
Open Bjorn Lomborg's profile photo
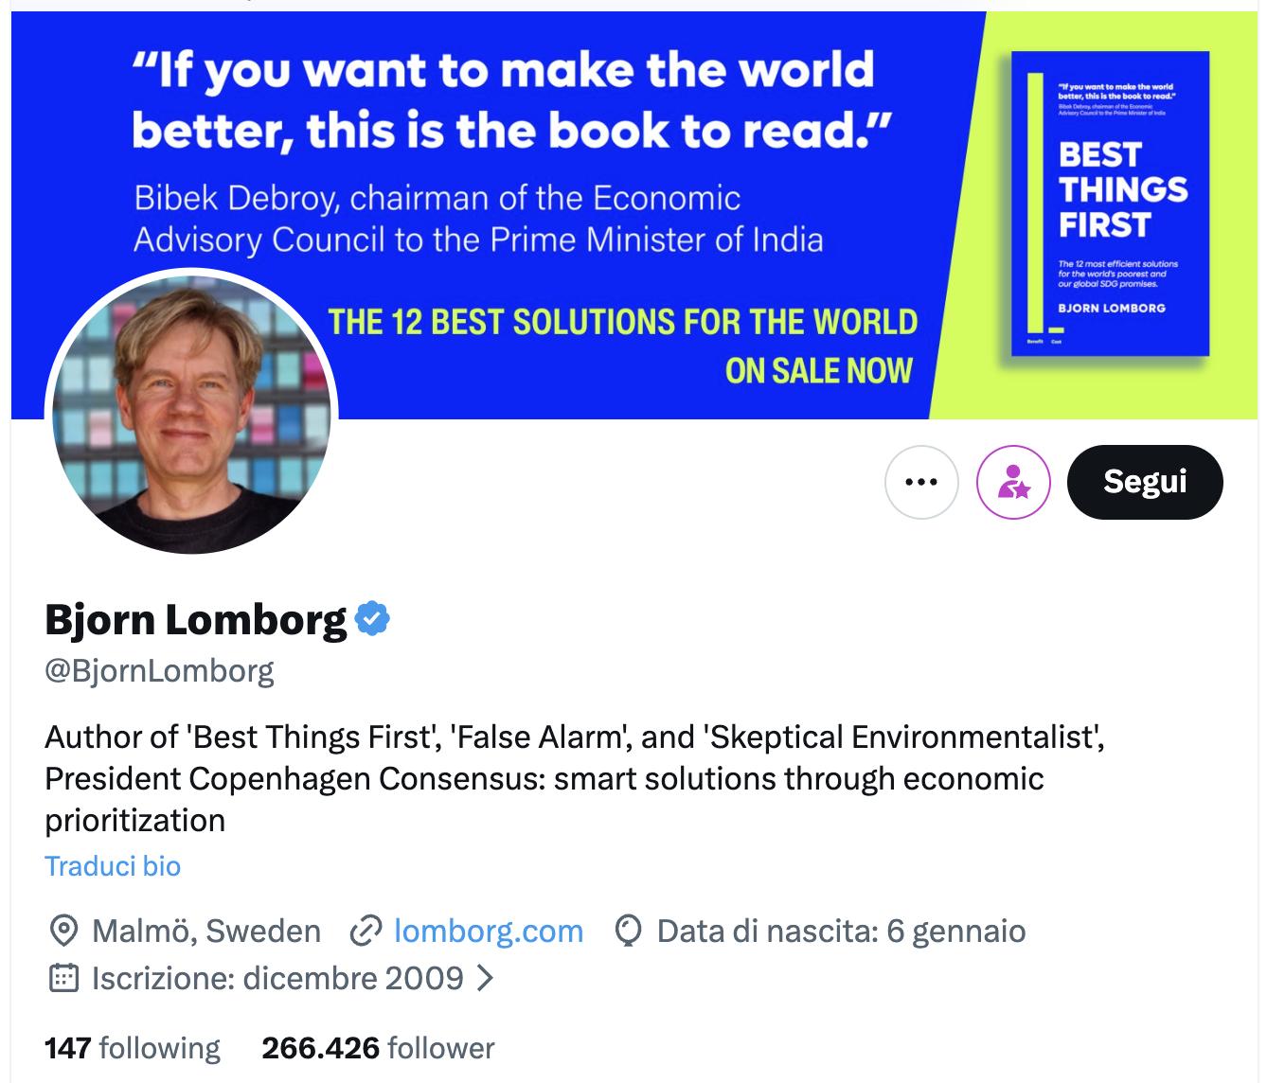tap(192, 412)
